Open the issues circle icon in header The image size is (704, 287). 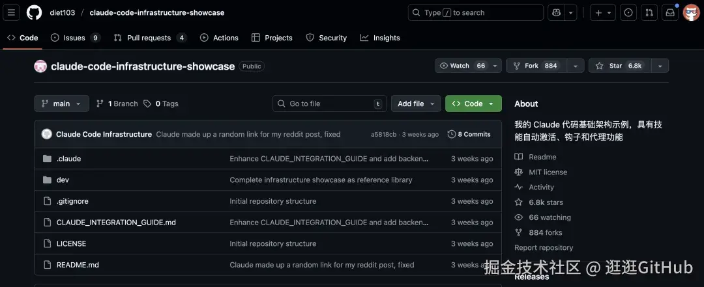[628, 12]
